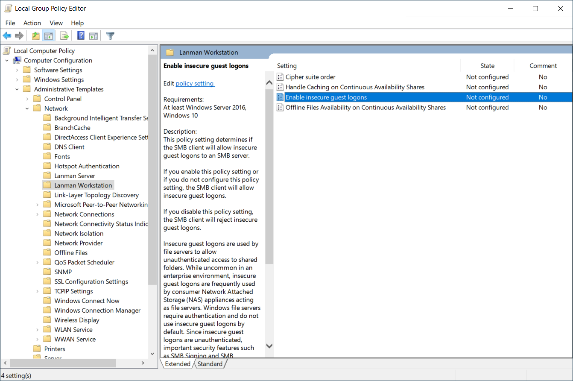
Task: Expand the Software Settings tree node
Action: 17,70
